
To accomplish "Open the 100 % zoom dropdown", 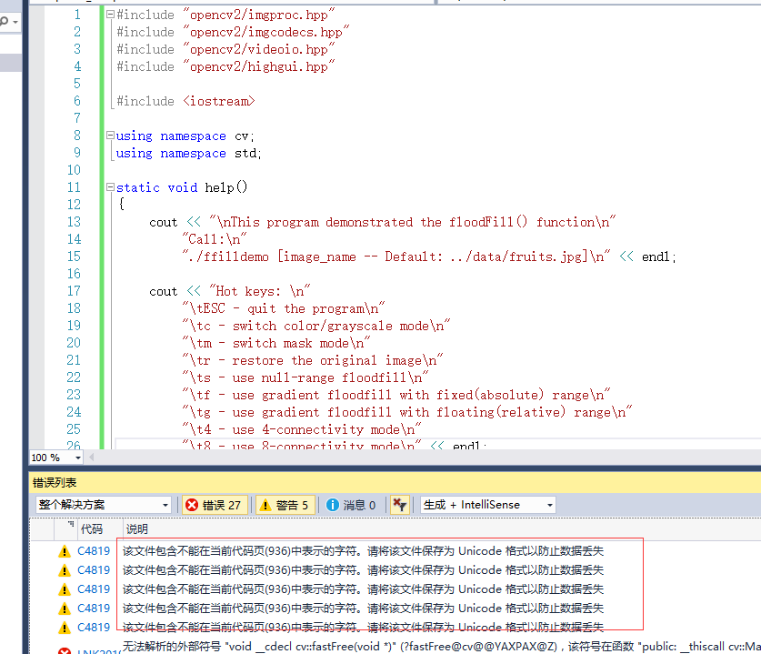I will (77, 458).
